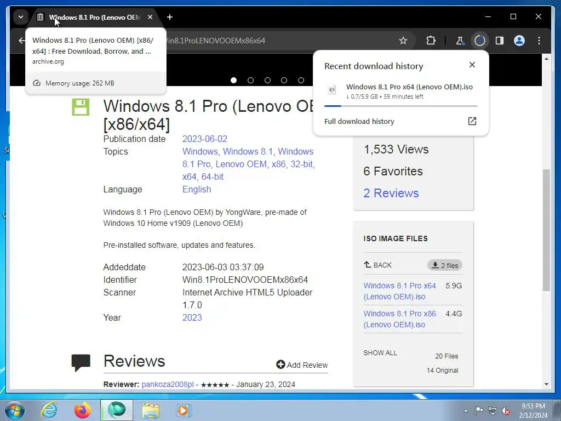This screenshot has width=561, height=421.
Task: Add a review with Add Review
Action: [x=302, y=365]
